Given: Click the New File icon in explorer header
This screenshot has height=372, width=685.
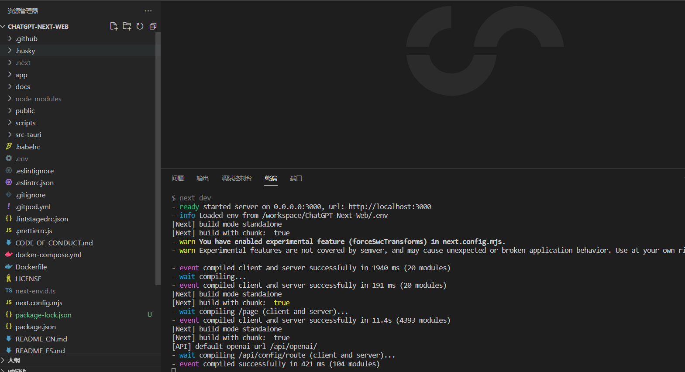Looking at the screenshot, I should point(114,26).
